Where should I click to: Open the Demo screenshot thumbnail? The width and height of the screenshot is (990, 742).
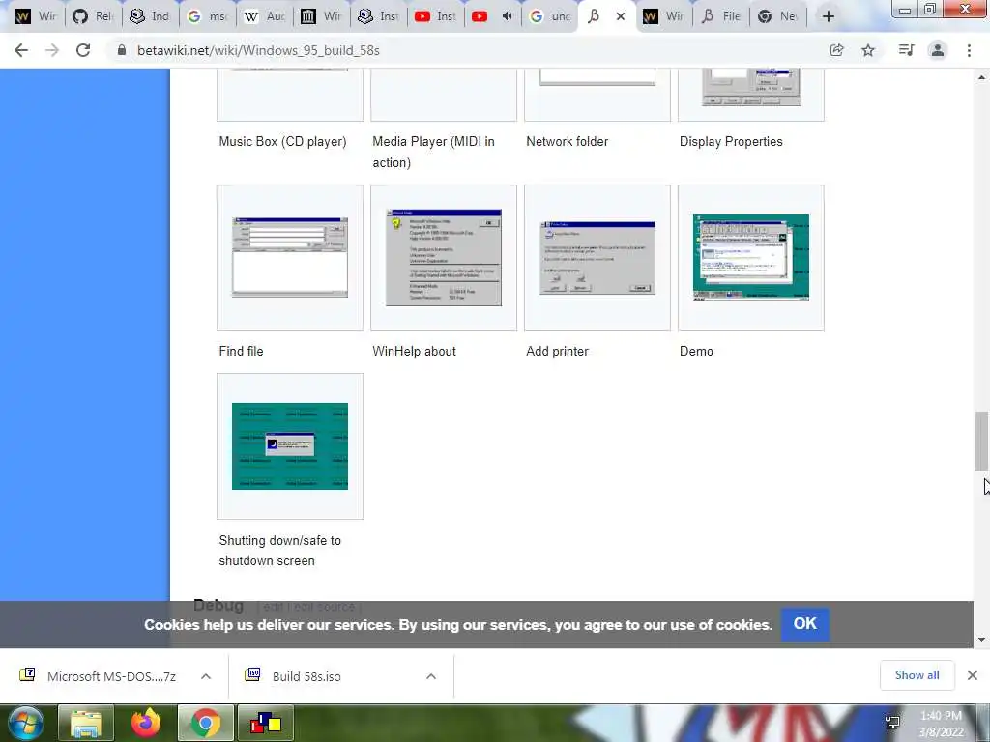(750, 257)
